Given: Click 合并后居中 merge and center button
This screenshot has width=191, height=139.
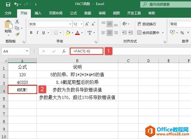Looking at the screenshot, I should pos(148,33).
